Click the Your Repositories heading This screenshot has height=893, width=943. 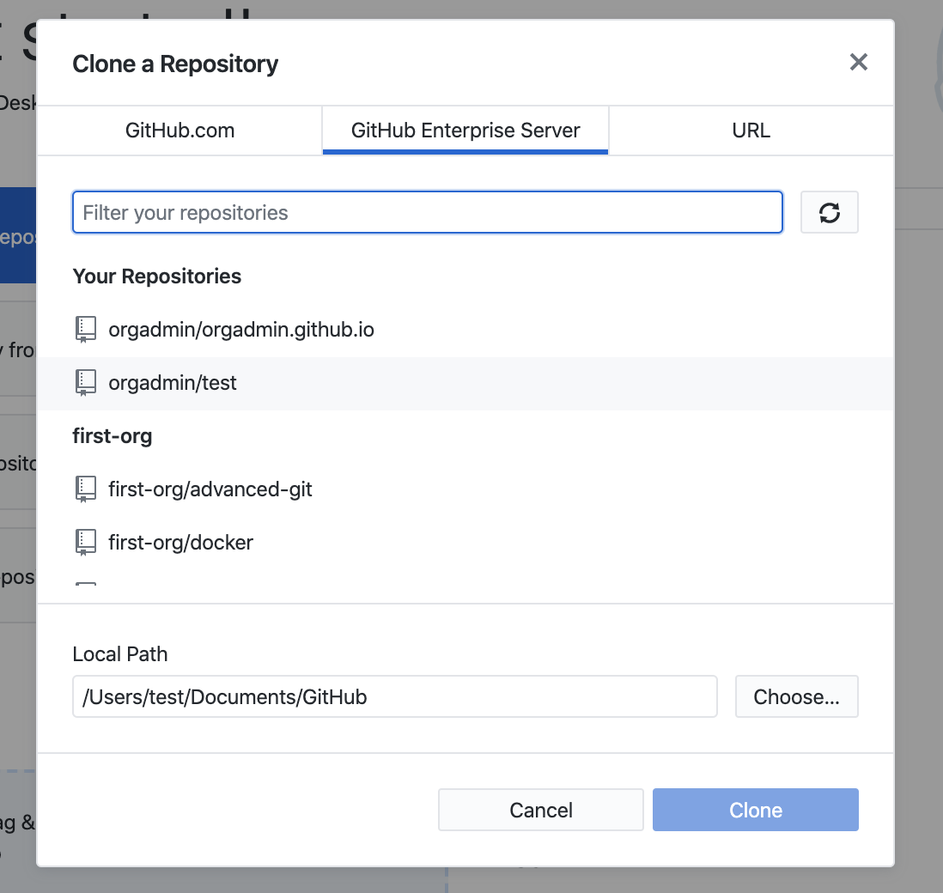click(157, 276)
